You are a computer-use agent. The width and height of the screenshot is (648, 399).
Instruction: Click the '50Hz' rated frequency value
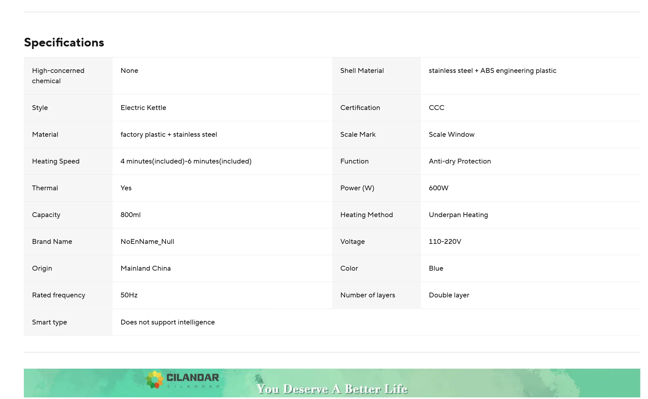pyautogui.click(x=129, y=295)
